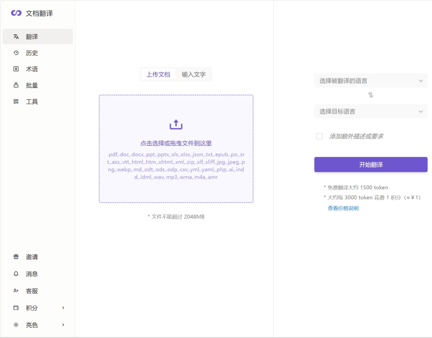Open the 批量 batch icon
The height and width of the screenshot is (338, 432).
click(x=16, y=85)
